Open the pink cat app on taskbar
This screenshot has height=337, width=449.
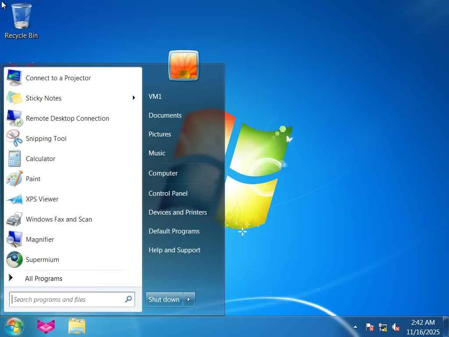pos(46,326)
